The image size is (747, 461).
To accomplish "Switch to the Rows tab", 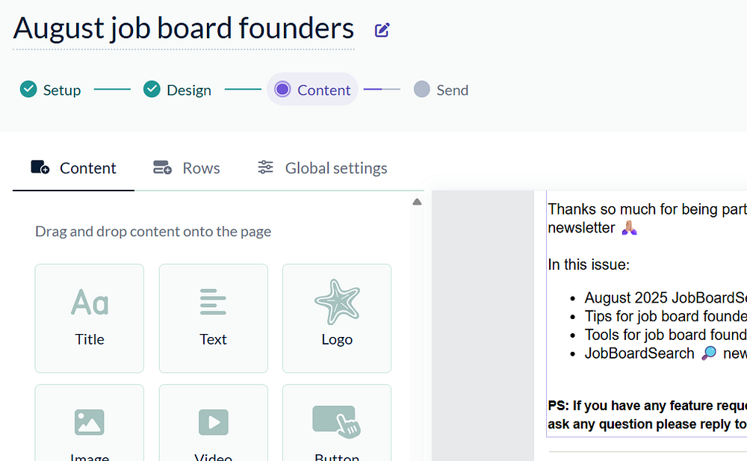I will pyautogui.click(x=187, y=168).
